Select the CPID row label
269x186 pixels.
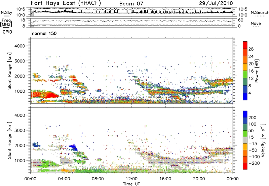pyautogui.click(x=7, y=32)
